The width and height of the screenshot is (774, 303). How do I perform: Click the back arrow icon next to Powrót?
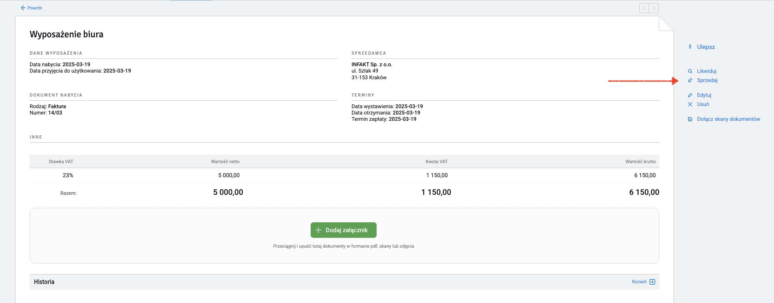point(23,8)
